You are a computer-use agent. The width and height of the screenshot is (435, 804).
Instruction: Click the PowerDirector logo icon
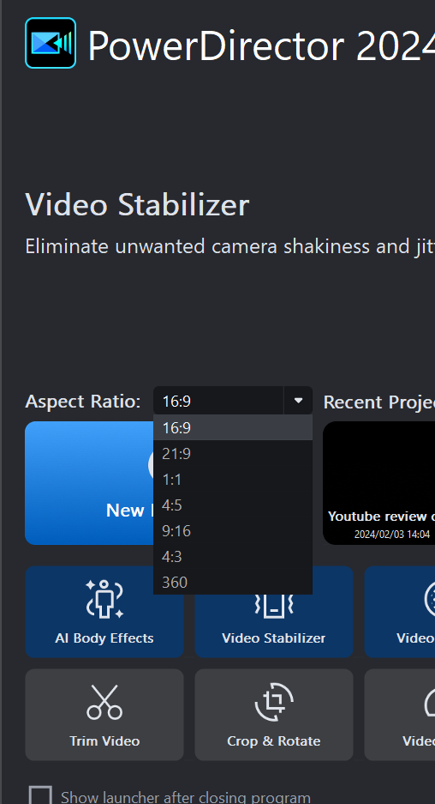(x=51, y=43)
